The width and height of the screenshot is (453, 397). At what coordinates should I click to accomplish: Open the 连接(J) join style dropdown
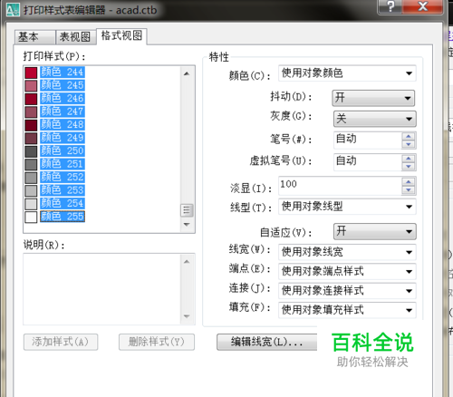(347, 291)
